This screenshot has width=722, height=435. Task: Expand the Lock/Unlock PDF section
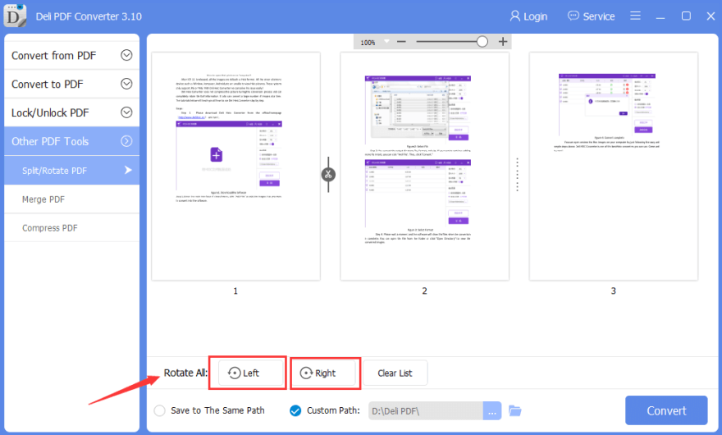click(72, 112)
